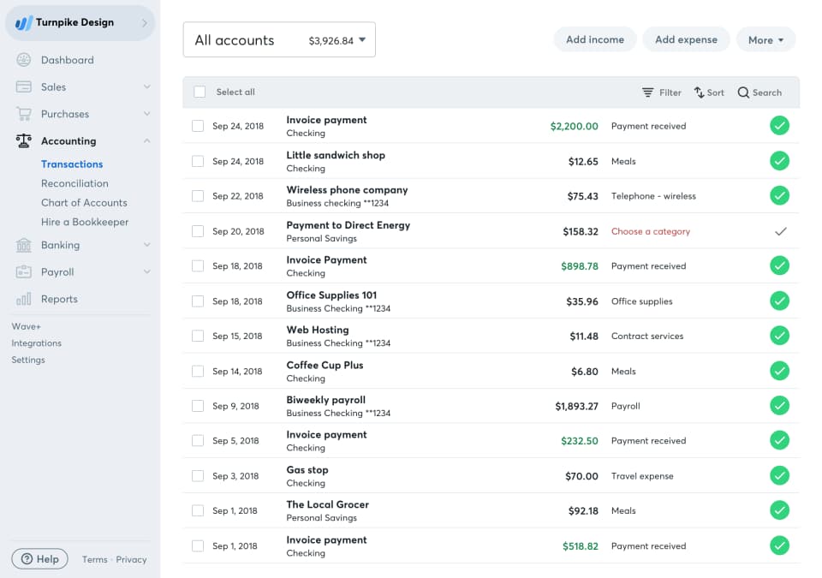Open Payroll via its sidebar icon

pyautogui.click(x=24, y=271)
